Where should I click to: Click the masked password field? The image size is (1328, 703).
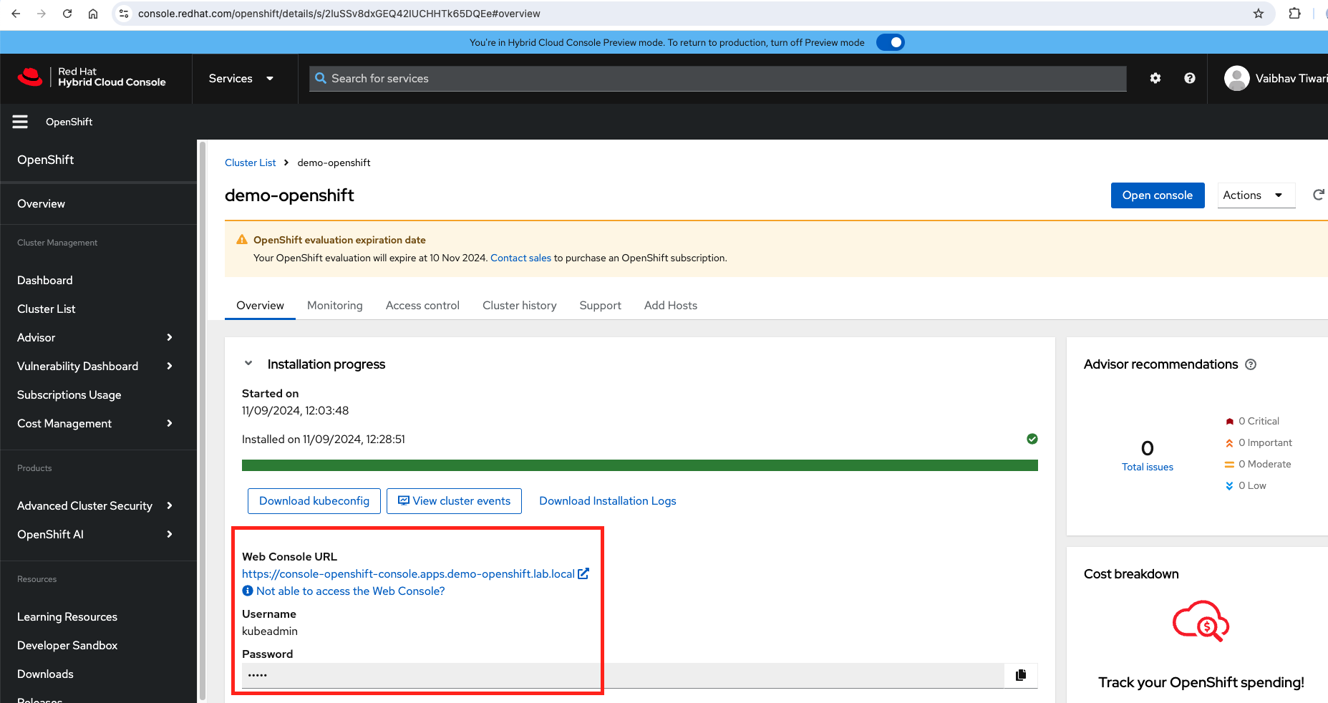(x=623, y=675)
